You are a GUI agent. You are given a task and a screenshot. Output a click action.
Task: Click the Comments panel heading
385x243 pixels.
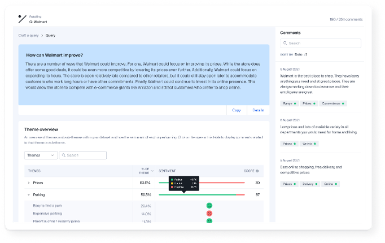pos(290,33)
